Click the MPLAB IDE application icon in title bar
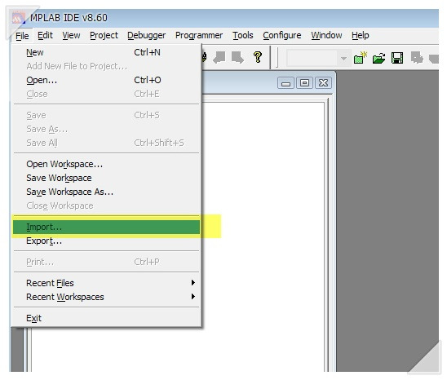 (x=18, y=18)
